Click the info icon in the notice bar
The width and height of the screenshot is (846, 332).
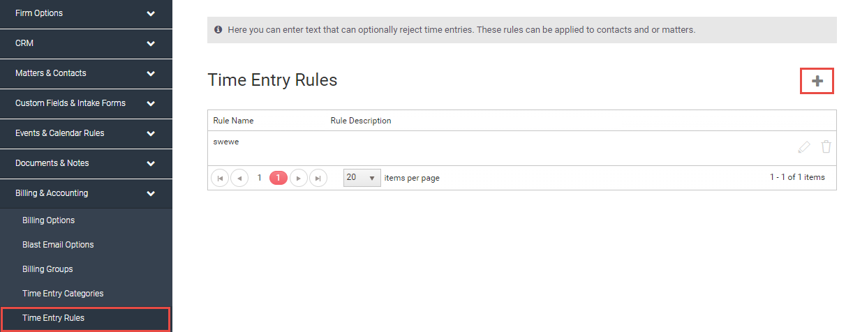(218, 30)
